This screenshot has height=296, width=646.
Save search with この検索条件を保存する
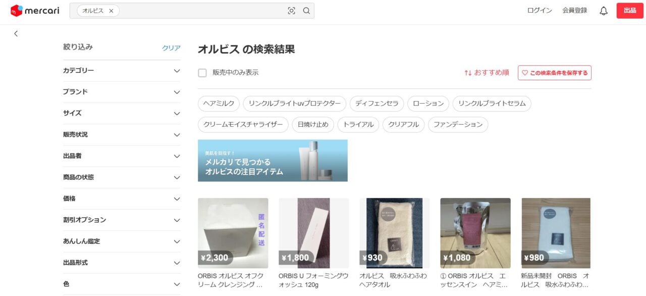555,73
